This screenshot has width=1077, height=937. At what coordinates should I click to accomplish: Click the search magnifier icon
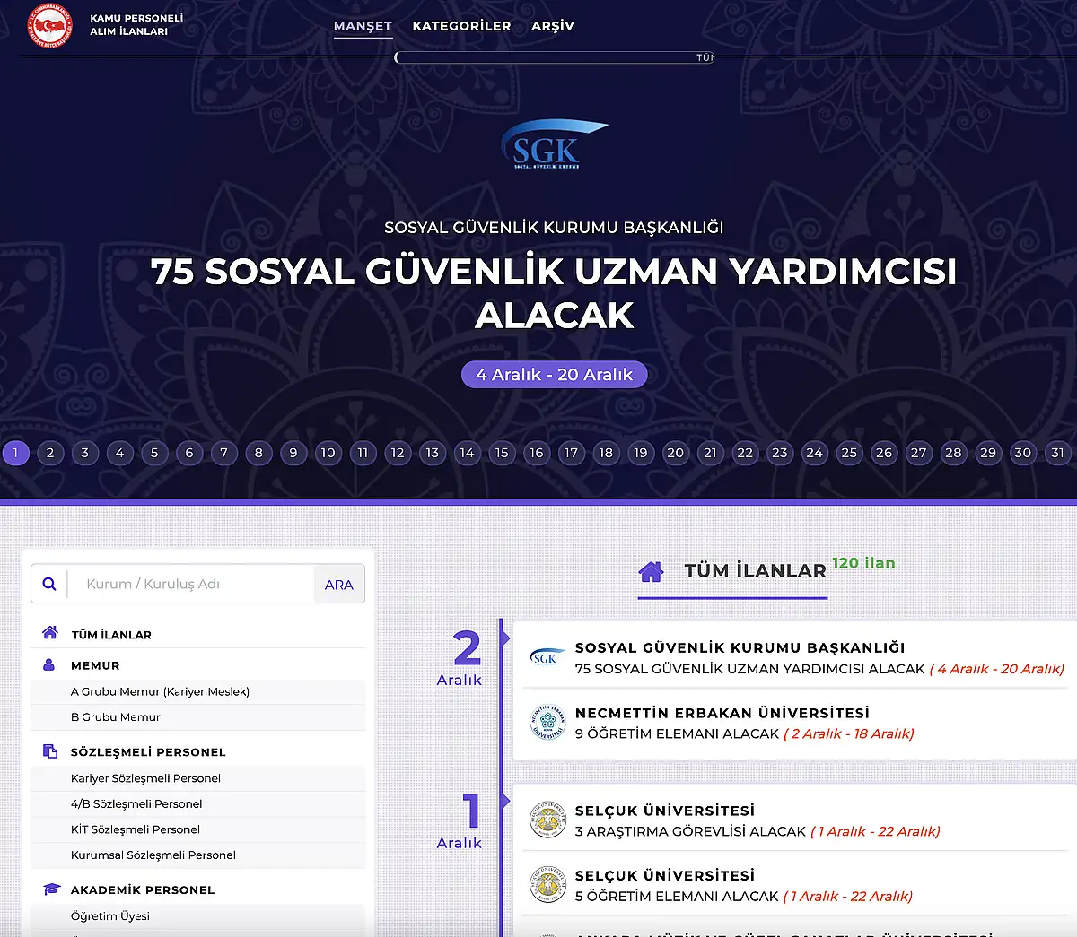tap(49, 584)
